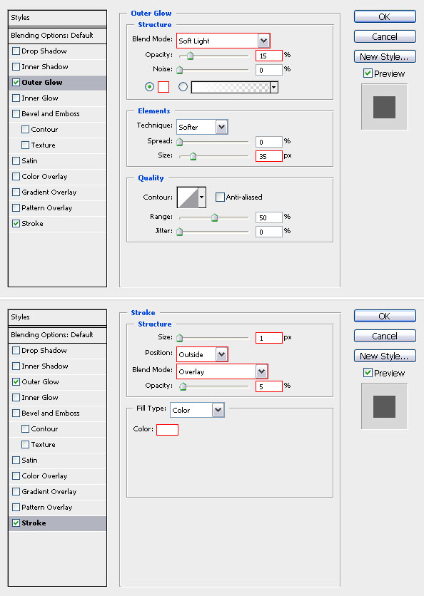Expand the Contour picker dropdown arrow

pos(202,197)
